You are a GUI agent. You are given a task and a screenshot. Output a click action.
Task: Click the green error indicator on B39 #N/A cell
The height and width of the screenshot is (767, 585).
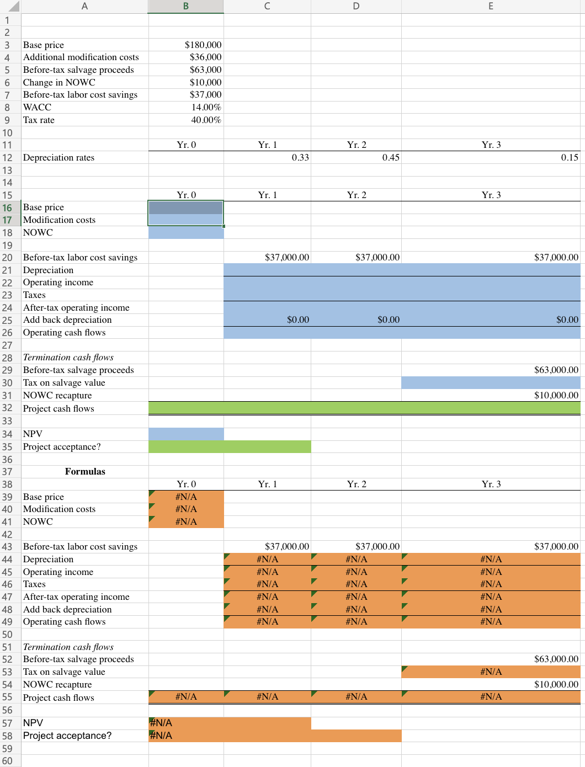click(x=151, y=493)
